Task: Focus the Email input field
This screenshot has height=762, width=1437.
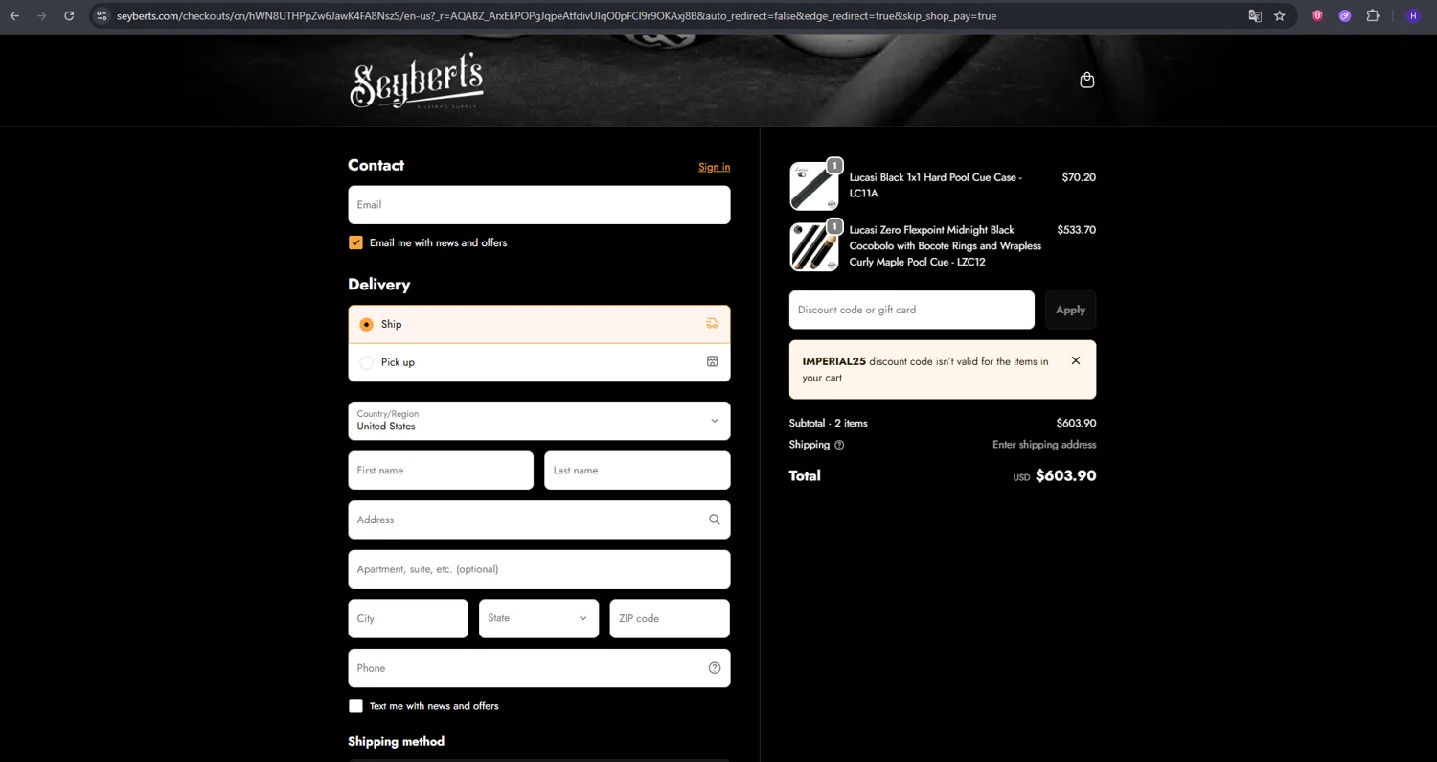Action: coord(539,204)
